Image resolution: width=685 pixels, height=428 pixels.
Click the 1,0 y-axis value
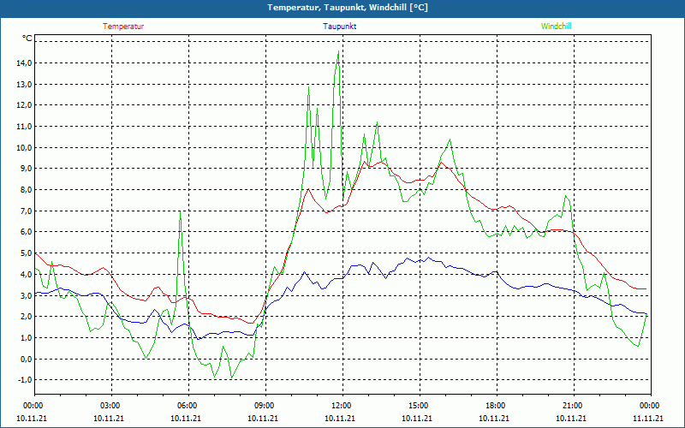point(26,337)
